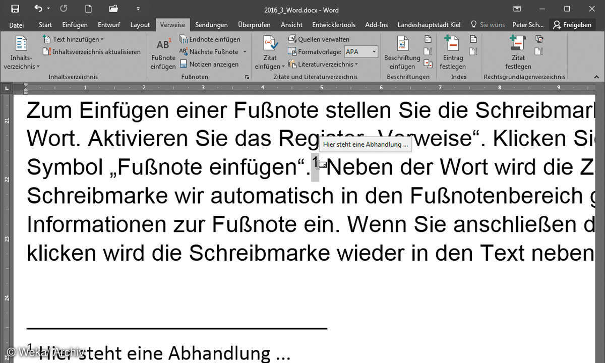Image resolution: width=605 pixels, height=363 pixels.
Task: Click the Freigeben share button
Action: pos(572,25)
